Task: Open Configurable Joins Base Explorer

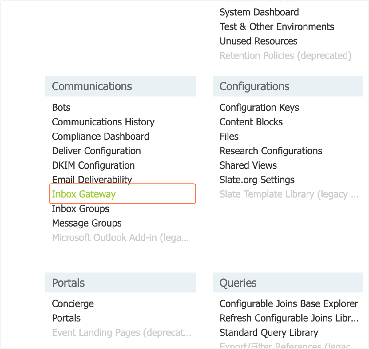Action: click(289, 304)
